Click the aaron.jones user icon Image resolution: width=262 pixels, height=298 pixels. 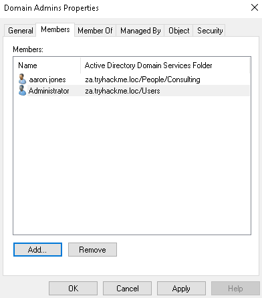tap(22, 79)
